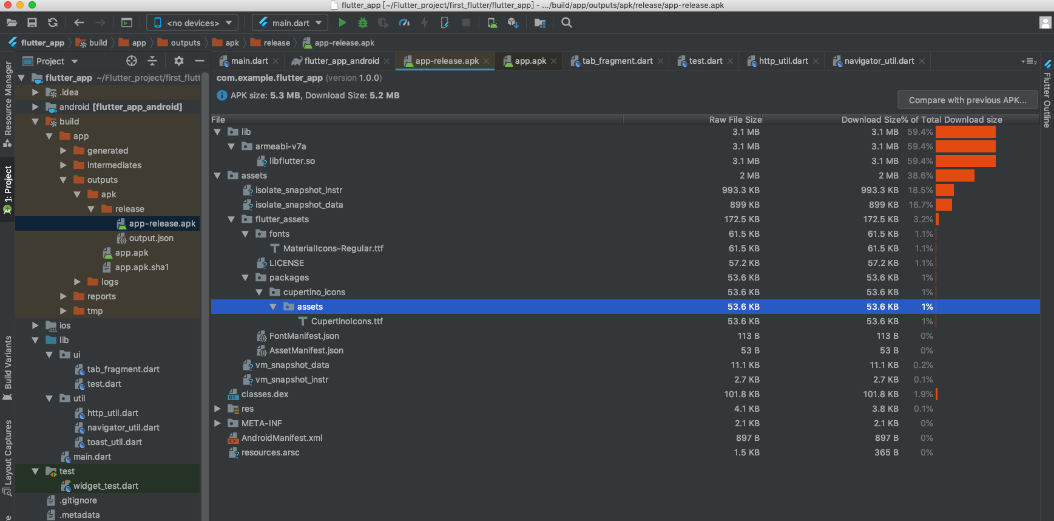Click the Run with Coverage icon

[x=383, y=23]
